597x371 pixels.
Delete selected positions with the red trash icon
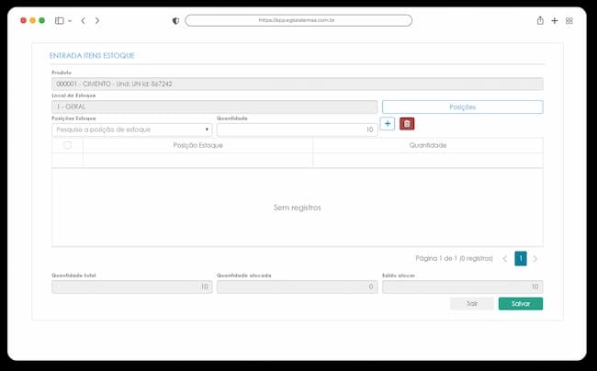pyautogui.click(x=407, y=124)
